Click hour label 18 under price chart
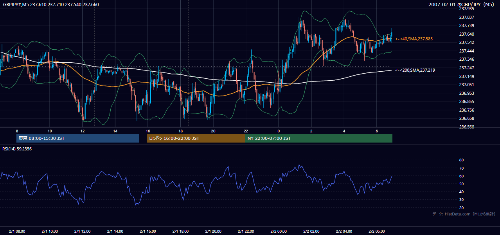 tap(180, 131)
